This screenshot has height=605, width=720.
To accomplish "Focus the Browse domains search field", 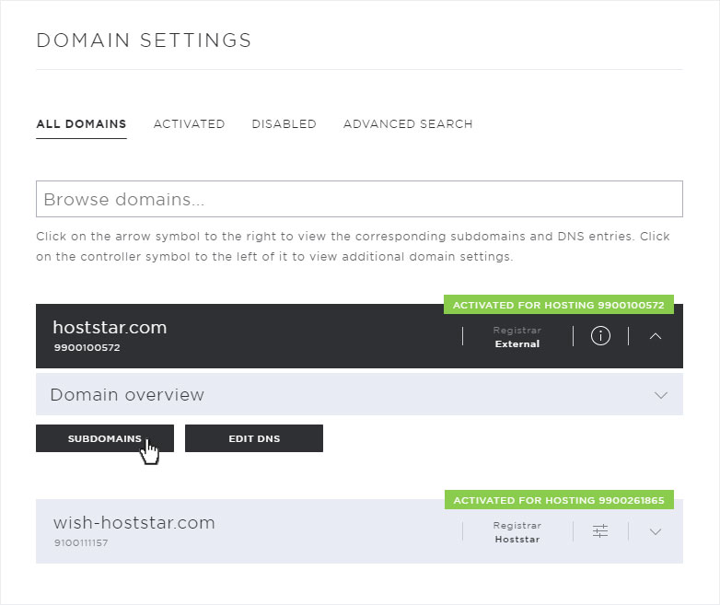I will point(359,199).
